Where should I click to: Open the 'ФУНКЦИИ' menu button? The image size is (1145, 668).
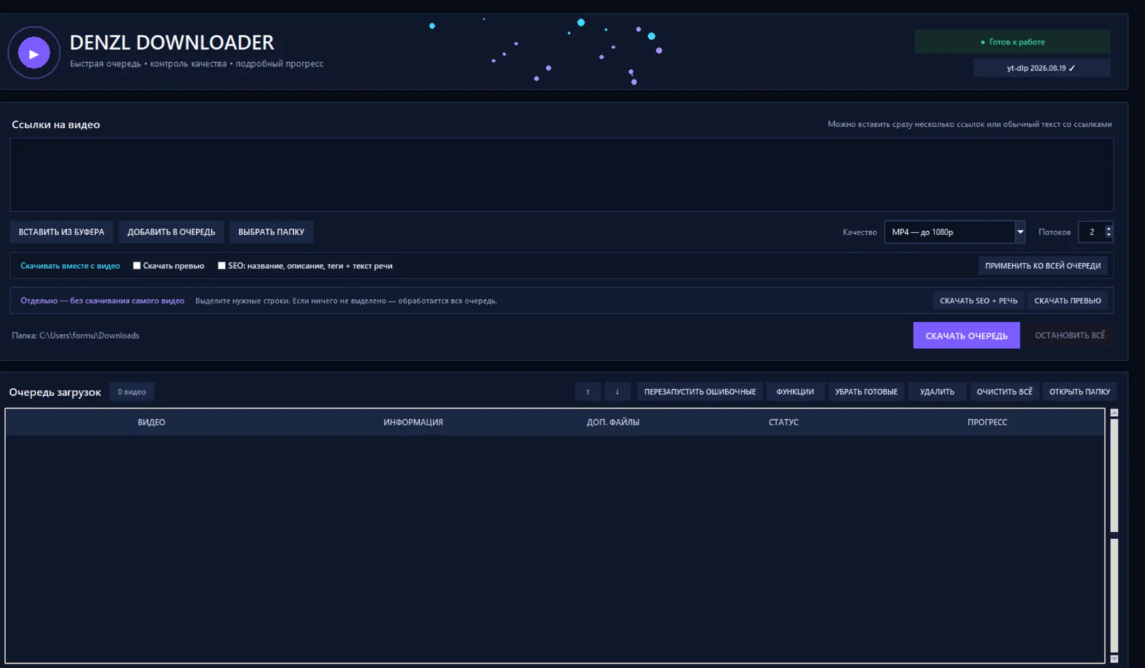point(795,391)
